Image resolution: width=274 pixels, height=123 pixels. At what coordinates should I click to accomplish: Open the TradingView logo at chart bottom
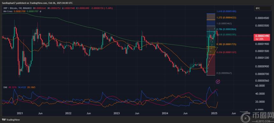[11, 120]
